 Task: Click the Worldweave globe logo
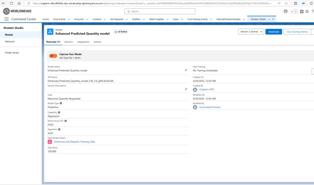tap(6, 11)
